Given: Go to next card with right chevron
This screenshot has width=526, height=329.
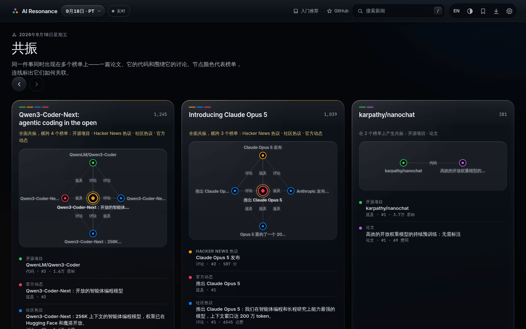Looking at the screenshot, I should 37,84.
